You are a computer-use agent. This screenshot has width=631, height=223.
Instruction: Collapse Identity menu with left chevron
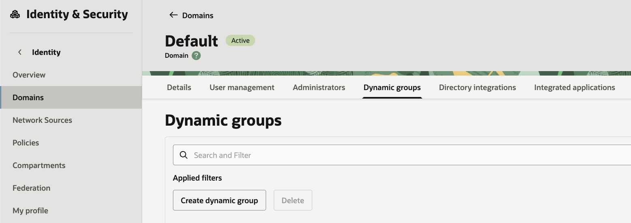coord(19,52)
